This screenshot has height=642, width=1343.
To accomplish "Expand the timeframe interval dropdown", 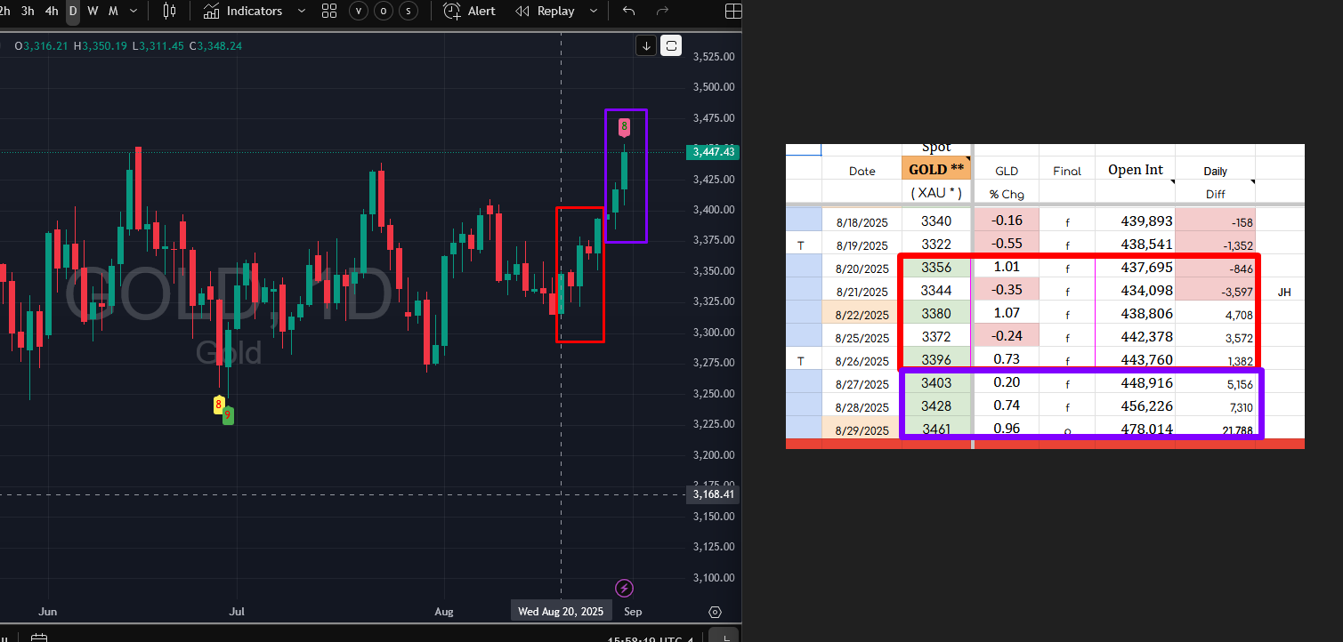I will click(133, 12).
